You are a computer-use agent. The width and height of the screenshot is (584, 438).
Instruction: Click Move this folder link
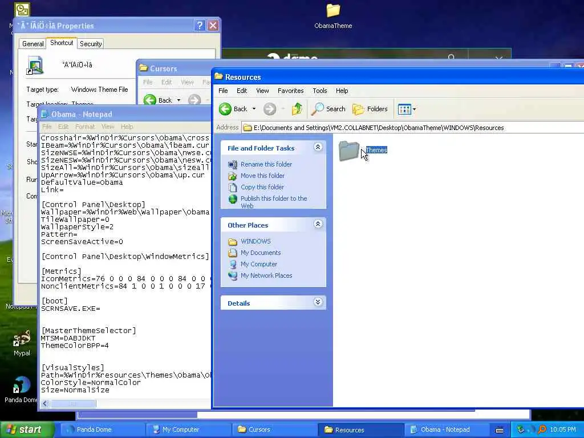[x=262, y=176]
